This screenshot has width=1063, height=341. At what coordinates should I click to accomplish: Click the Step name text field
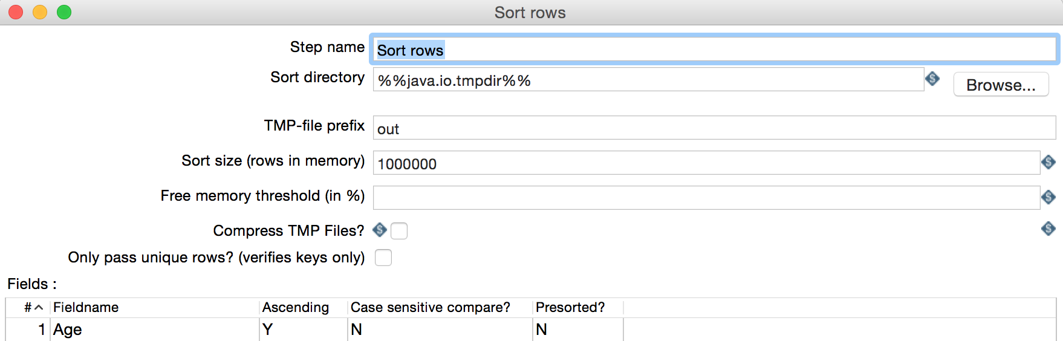(714, 50)
